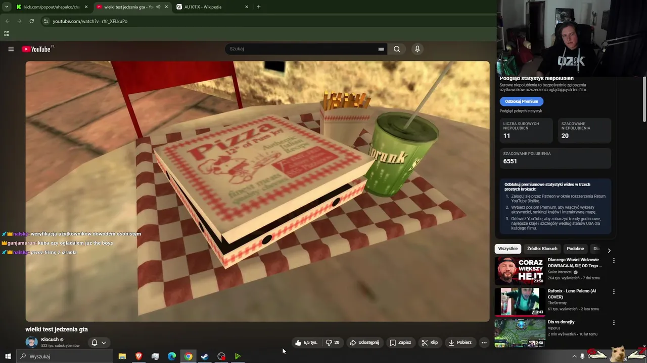Open the Windows Start menu
Image resolution: width=647 pixels, height=363 pixels.
pyautogui.click(x=8, y=356)
